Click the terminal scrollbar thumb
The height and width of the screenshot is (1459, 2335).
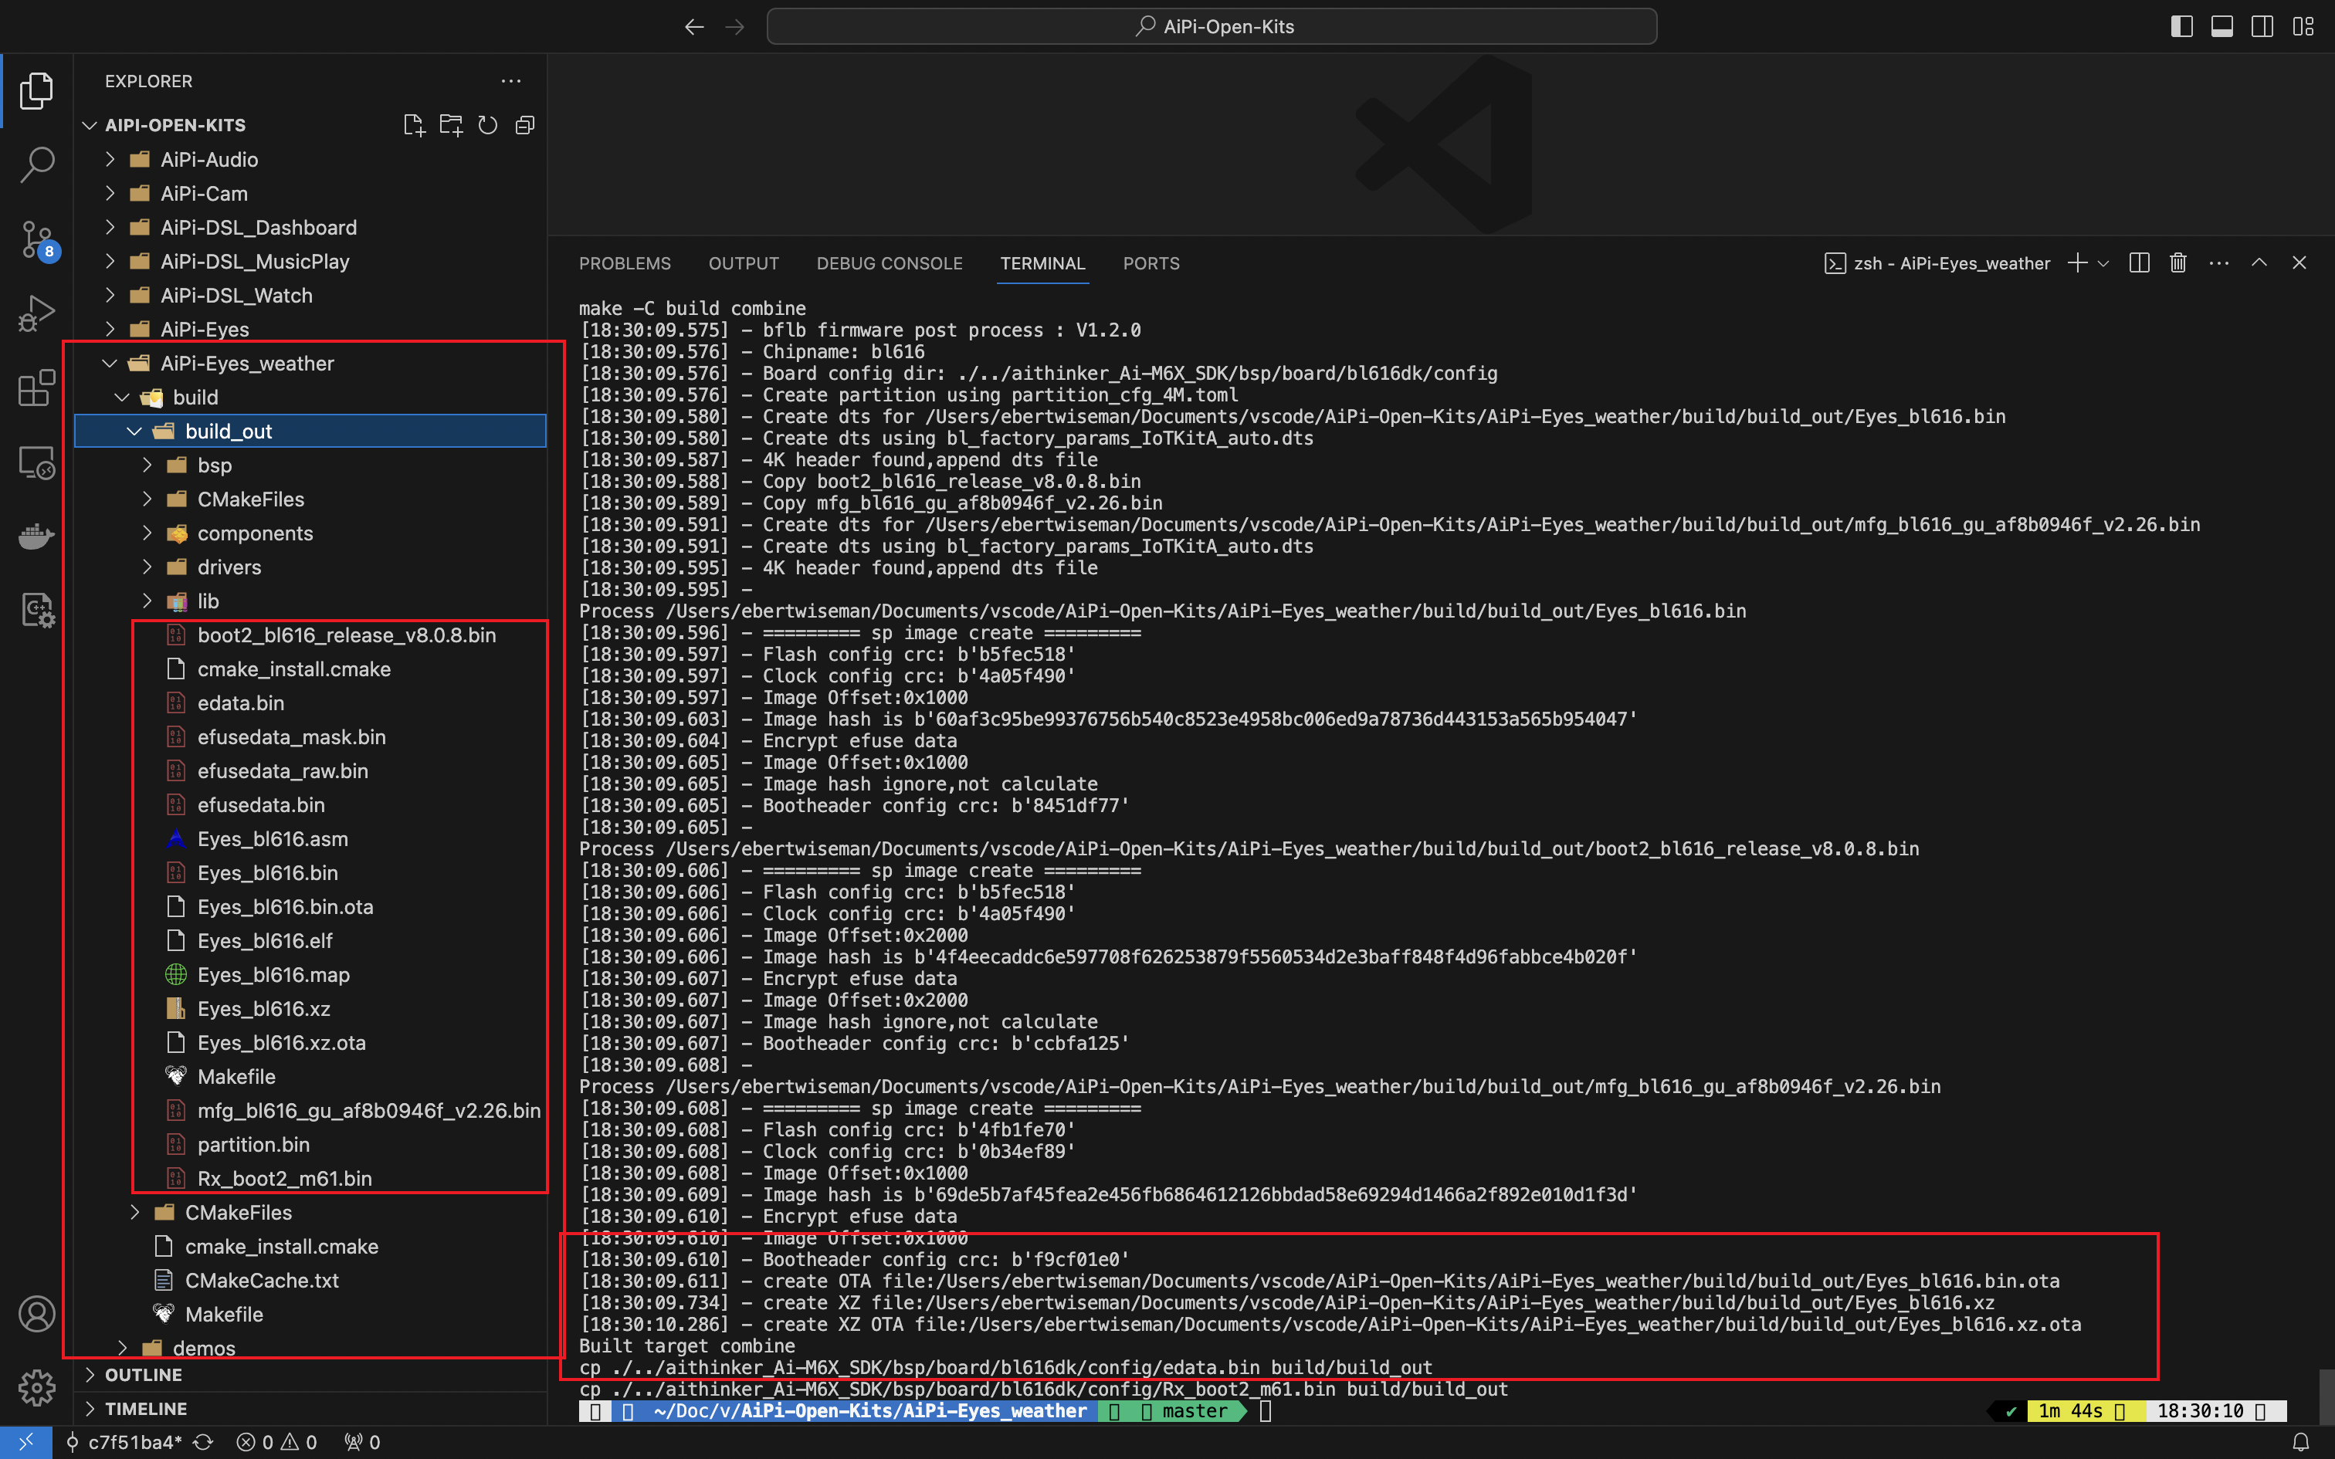(x=2326, y=1396)
